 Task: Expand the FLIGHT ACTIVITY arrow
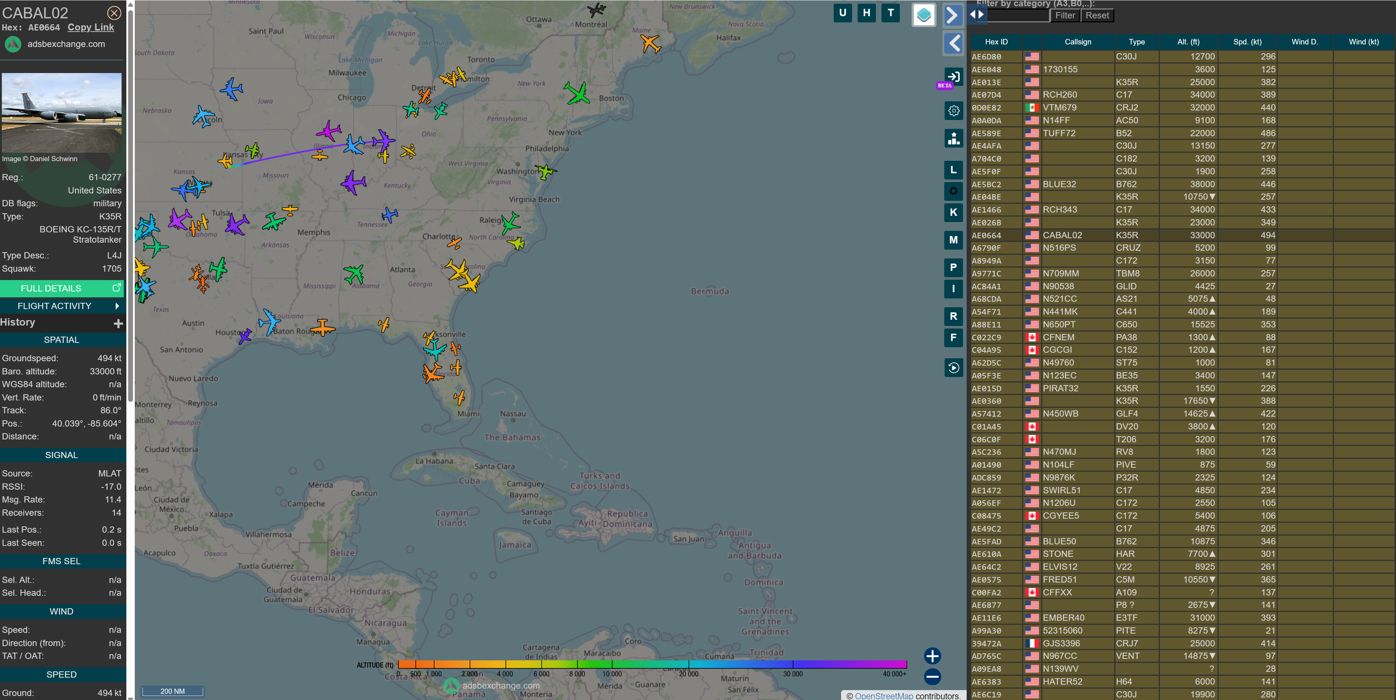(116, 306)
